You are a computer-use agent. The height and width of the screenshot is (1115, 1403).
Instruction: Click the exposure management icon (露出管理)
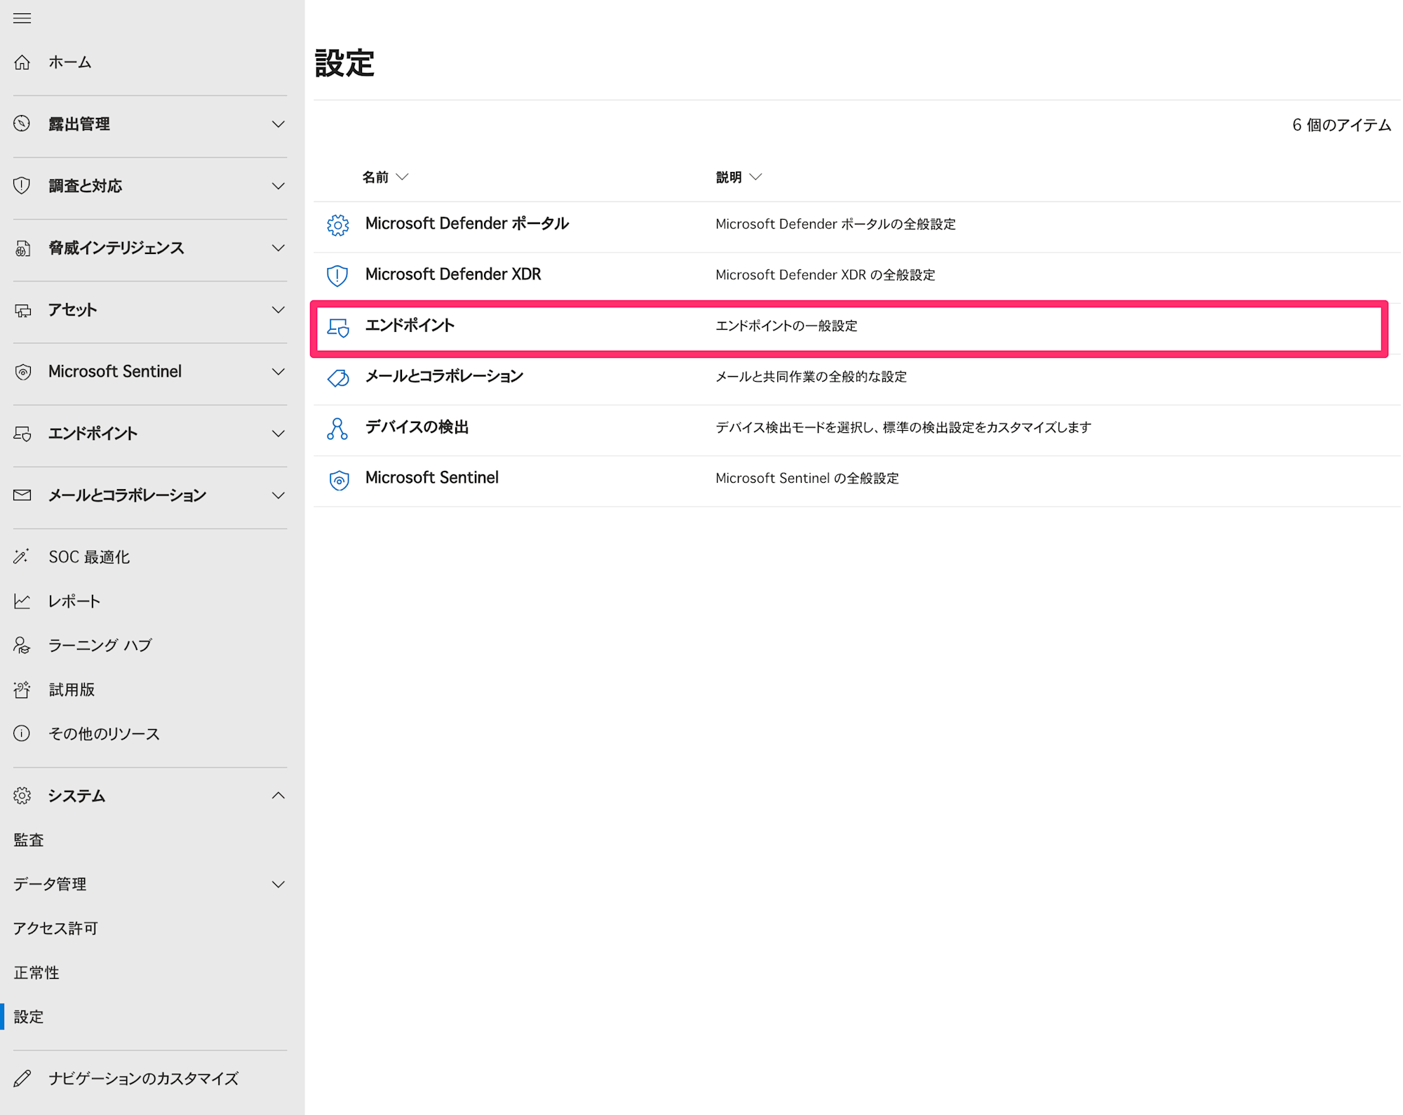22,124
